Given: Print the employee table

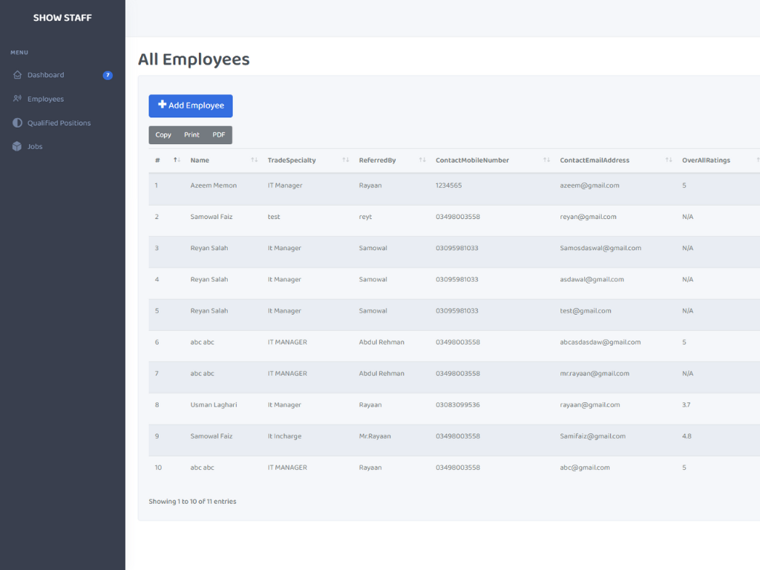Looking at the screenshot, I should click(x=191, y=135).
